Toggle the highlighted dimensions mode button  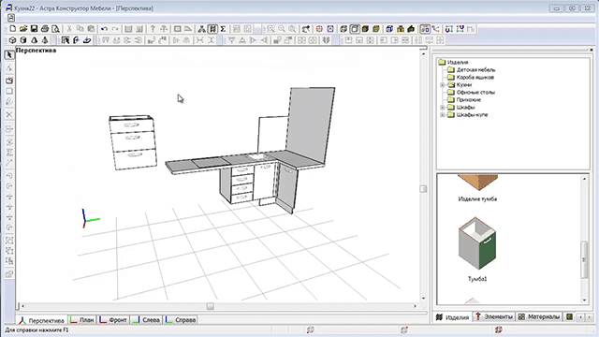425,29
